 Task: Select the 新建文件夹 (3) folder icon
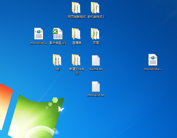[76, 60]
